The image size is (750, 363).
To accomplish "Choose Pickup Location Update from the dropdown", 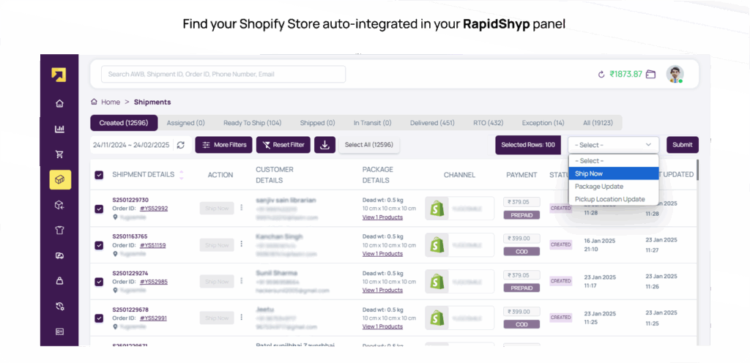I will (613, 199).
